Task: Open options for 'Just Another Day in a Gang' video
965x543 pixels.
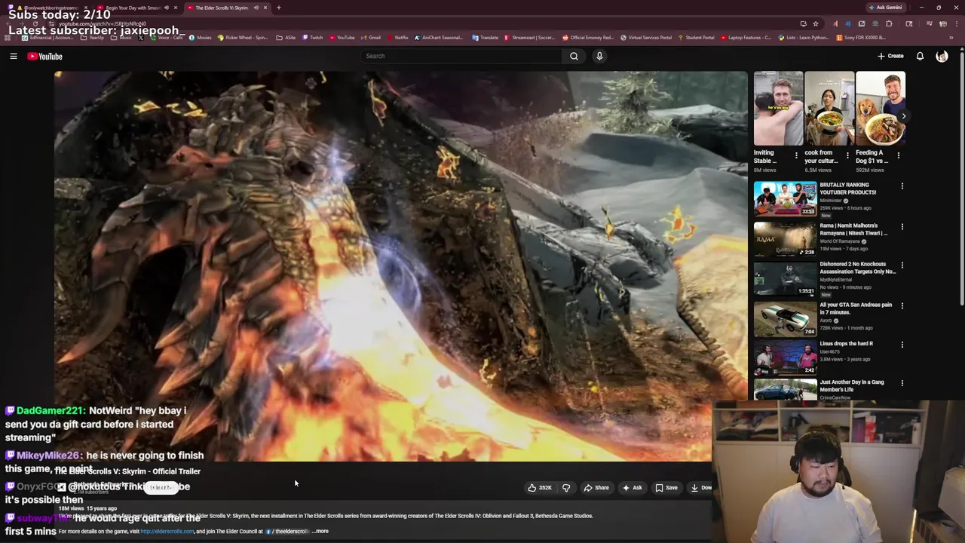Action: 902,383
